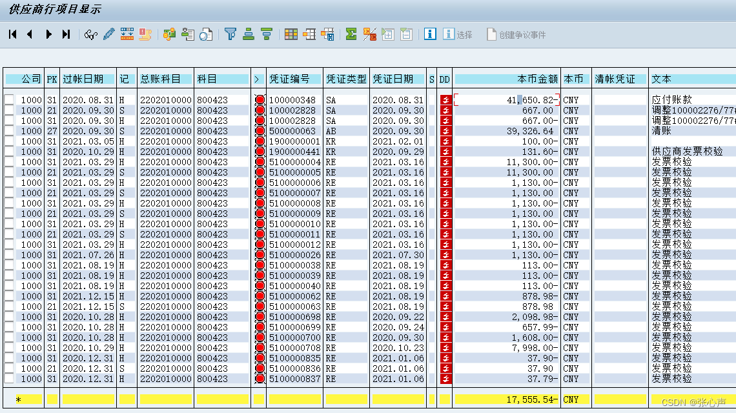The height and width of the screenshot is (413, 736).
Task: Click the red DD status icon for 1900000001
Action: tap(445, 141)
